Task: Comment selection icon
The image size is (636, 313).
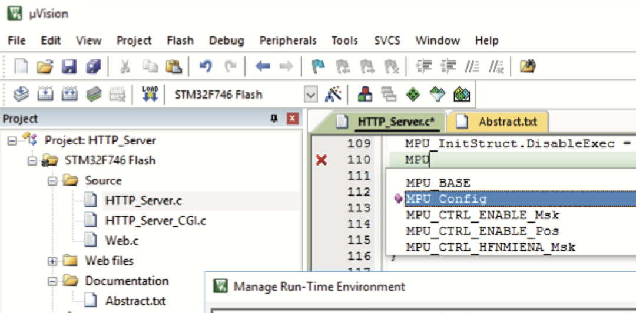Action: (x=472, y=67)
